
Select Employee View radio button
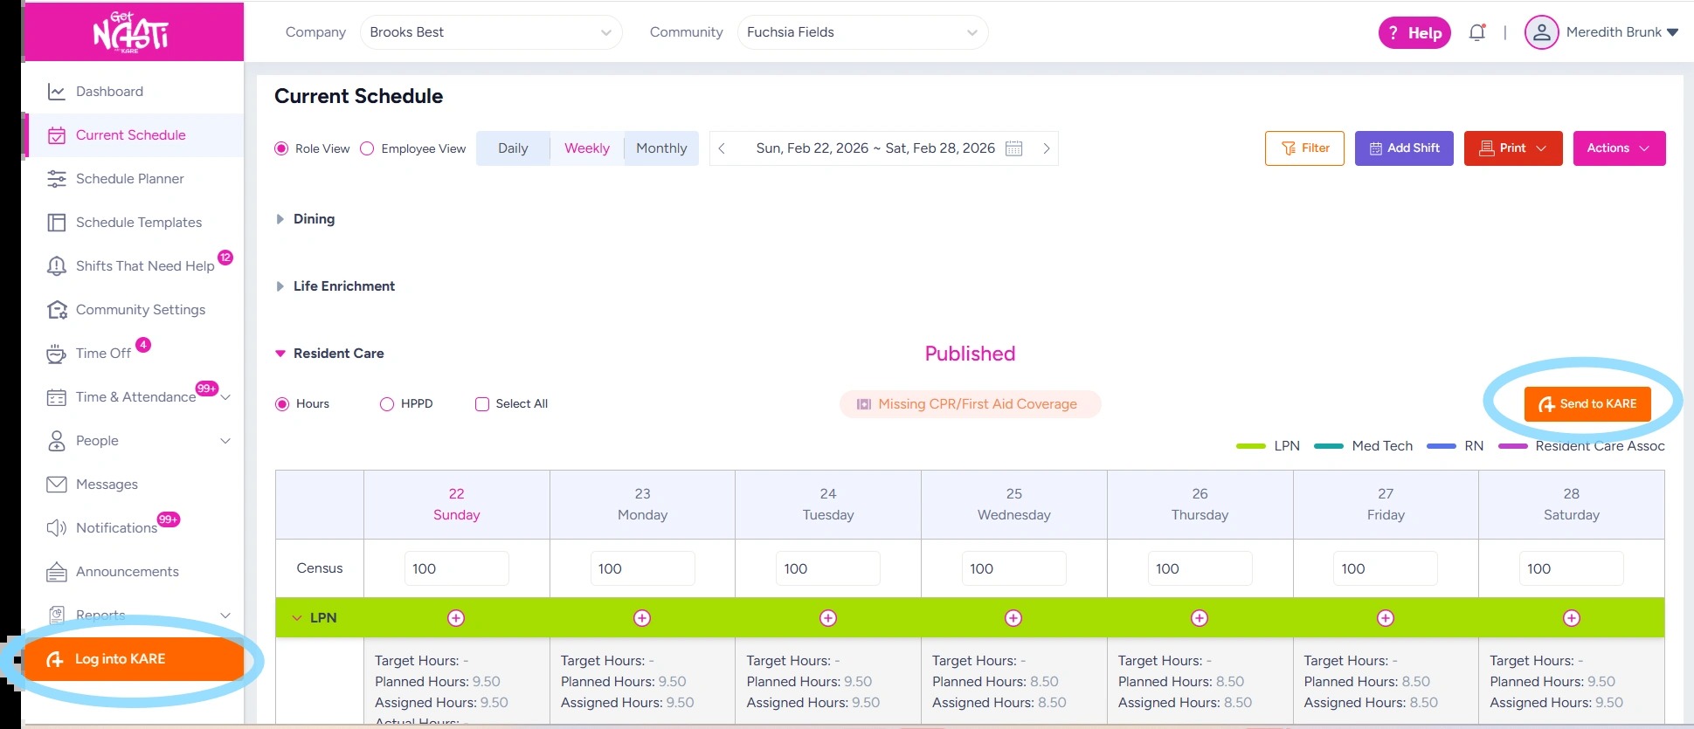pyautogui.click(x=368, y=148)
